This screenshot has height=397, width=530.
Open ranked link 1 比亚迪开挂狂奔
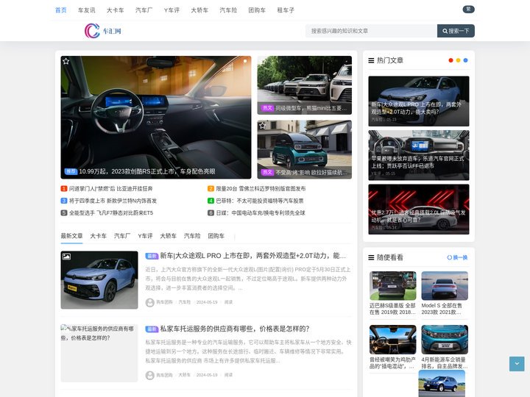click(x=111, y=189)
